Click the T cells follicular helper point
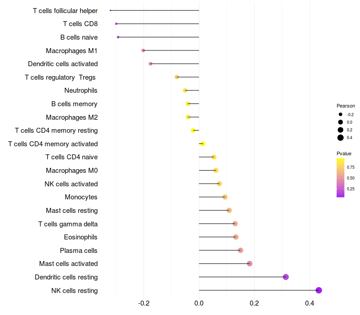The width and height of the screenshot is (360, 315). [110, 10]
